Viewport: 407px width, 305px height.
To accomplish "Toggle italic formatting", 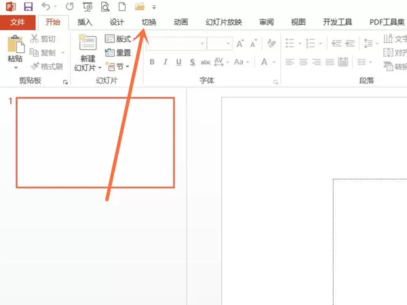I will tap(166, 62).
